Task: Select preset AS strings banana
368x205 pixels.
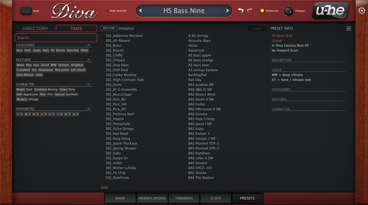Action: tap(203, 70)
